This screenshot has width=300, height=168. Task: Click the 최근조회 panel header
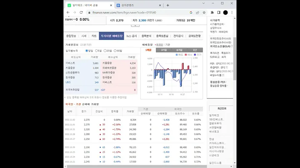[x=222, y=109]
